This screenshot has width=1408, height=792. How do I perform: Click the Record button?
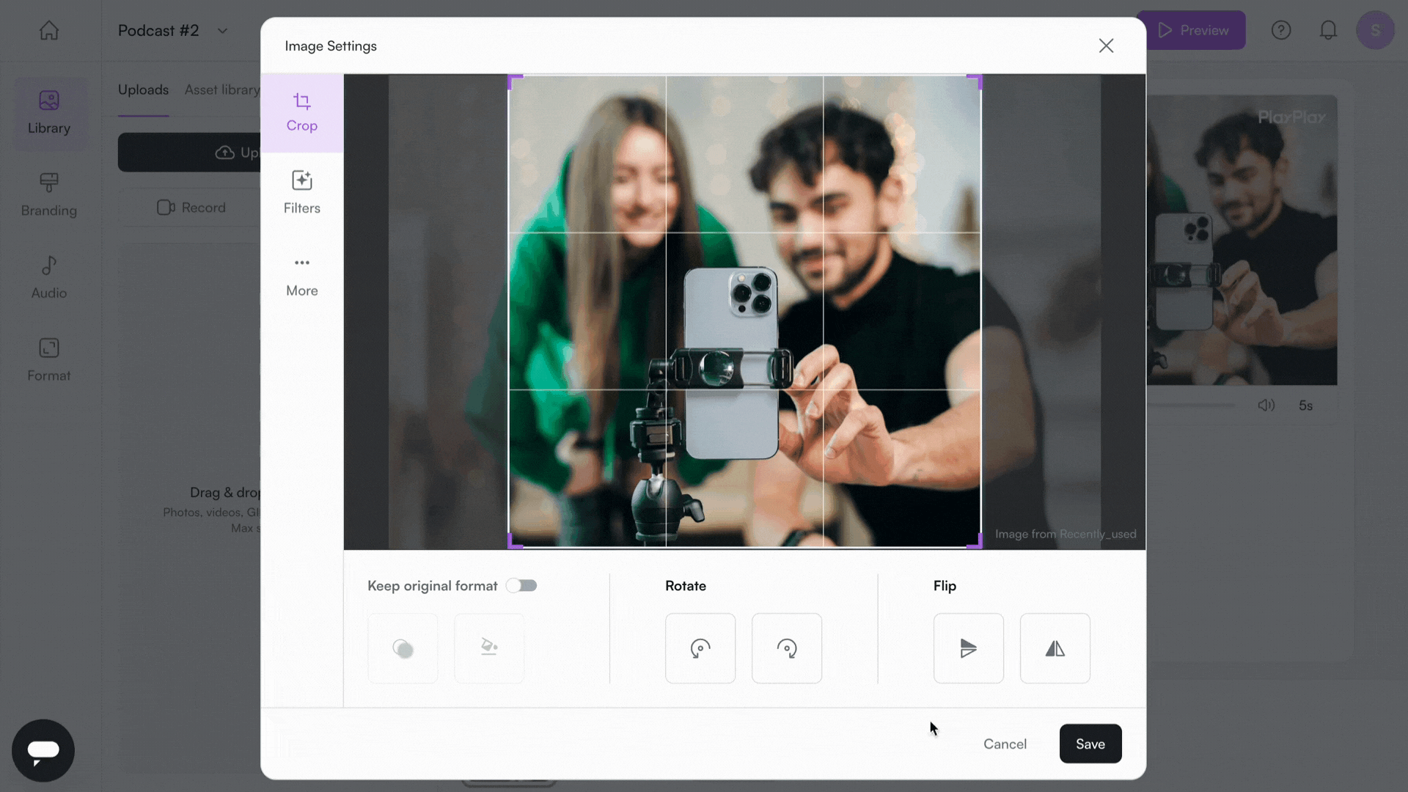(x=191, y=208)
